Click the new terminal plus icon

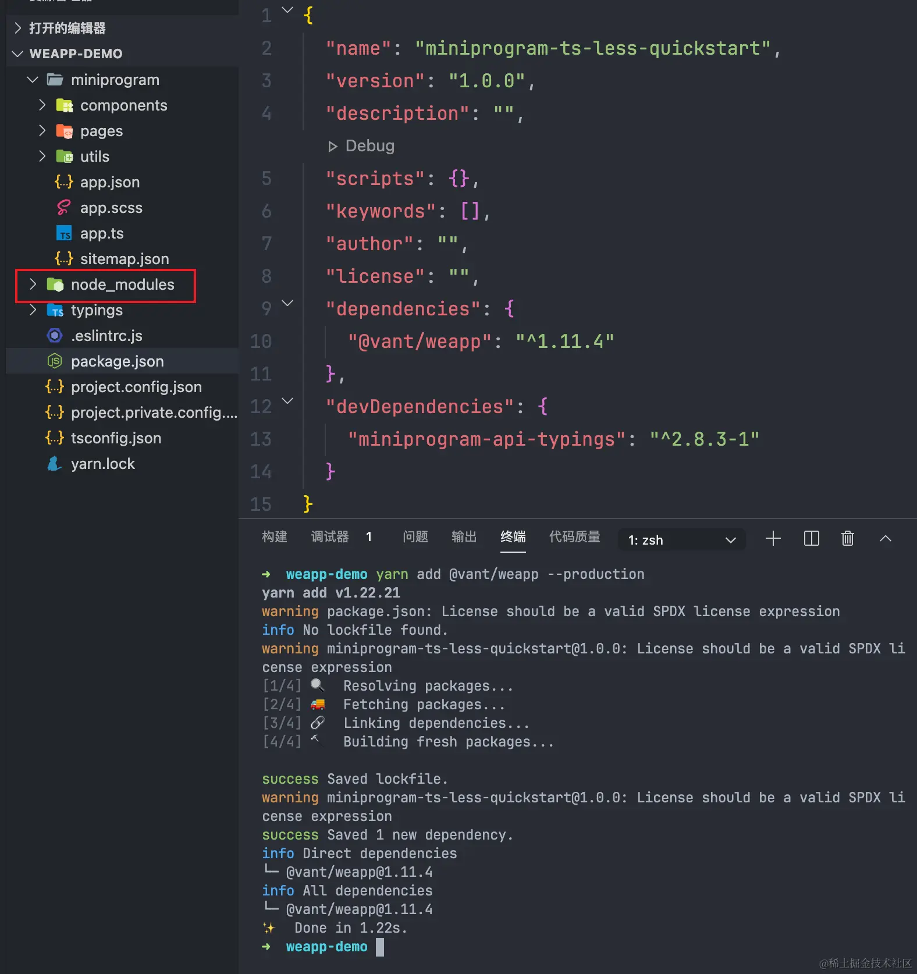pos(773,539)
